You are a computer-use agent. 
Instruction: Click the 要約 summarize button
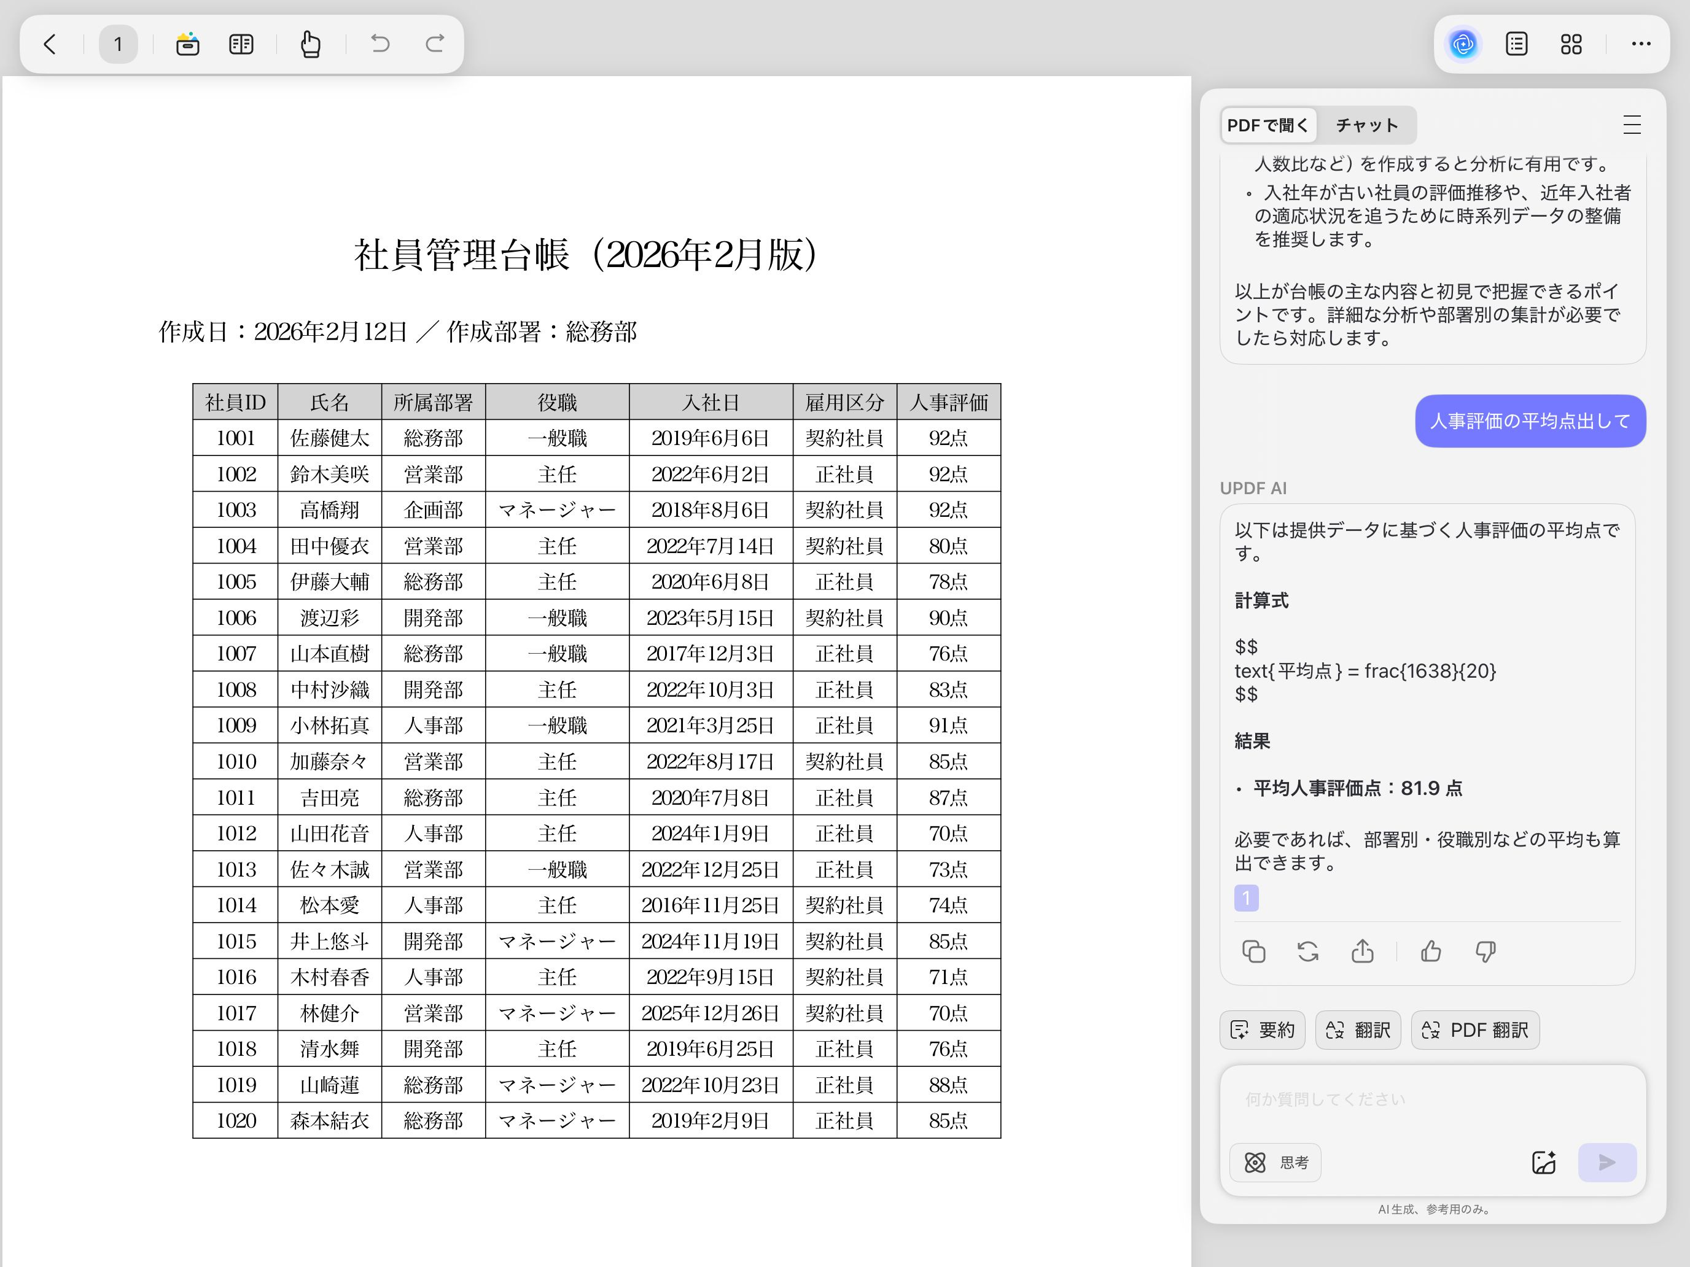1262,1030
